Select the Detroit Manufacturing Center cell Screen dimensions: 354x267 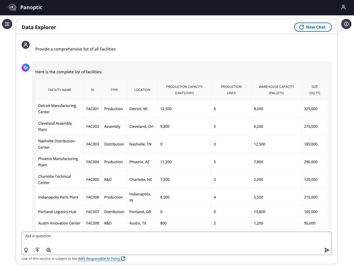57,109
